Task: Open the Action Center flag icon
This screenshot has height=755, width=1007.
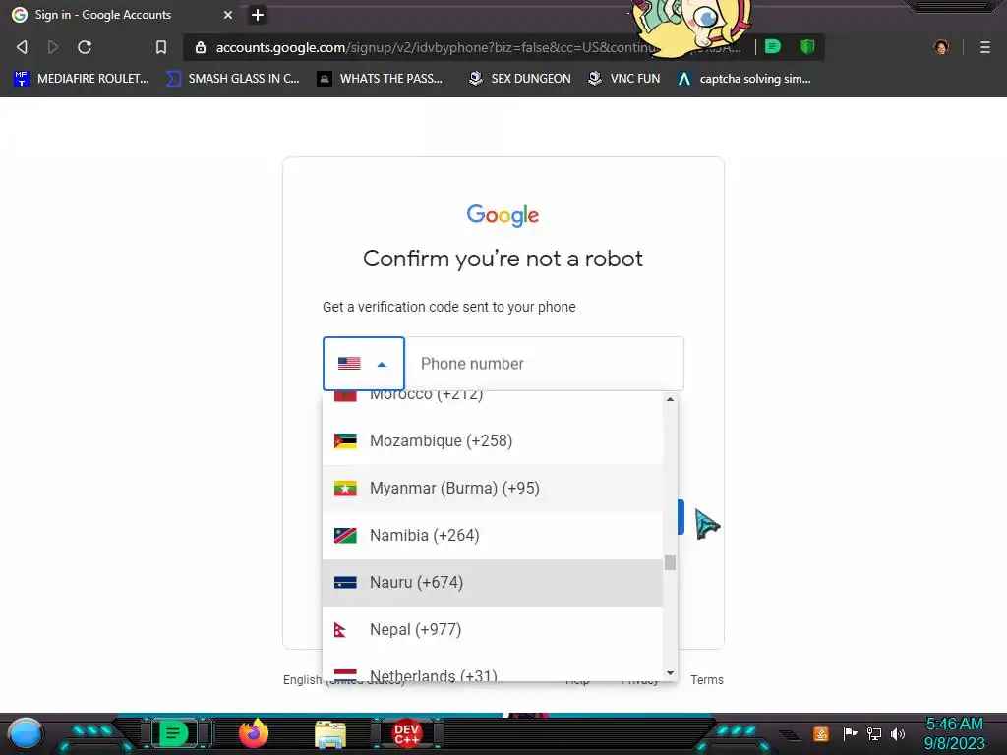Action: (x=851, y=733)
